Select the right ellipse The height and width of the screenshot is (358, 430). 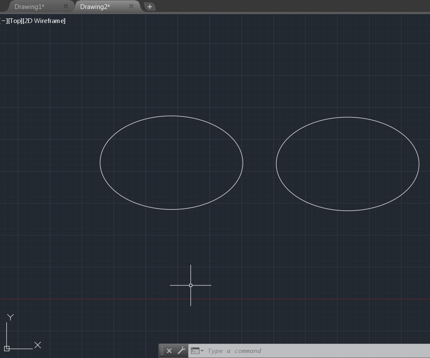(347, 118)
